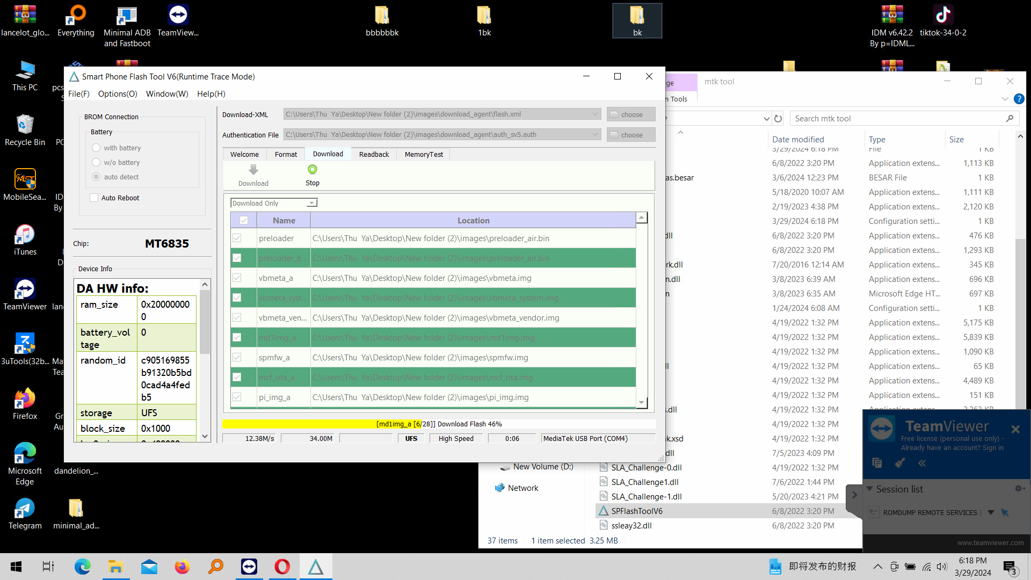
Task: Open Options menu in SP Flash Tool
Action: point(117,93)
